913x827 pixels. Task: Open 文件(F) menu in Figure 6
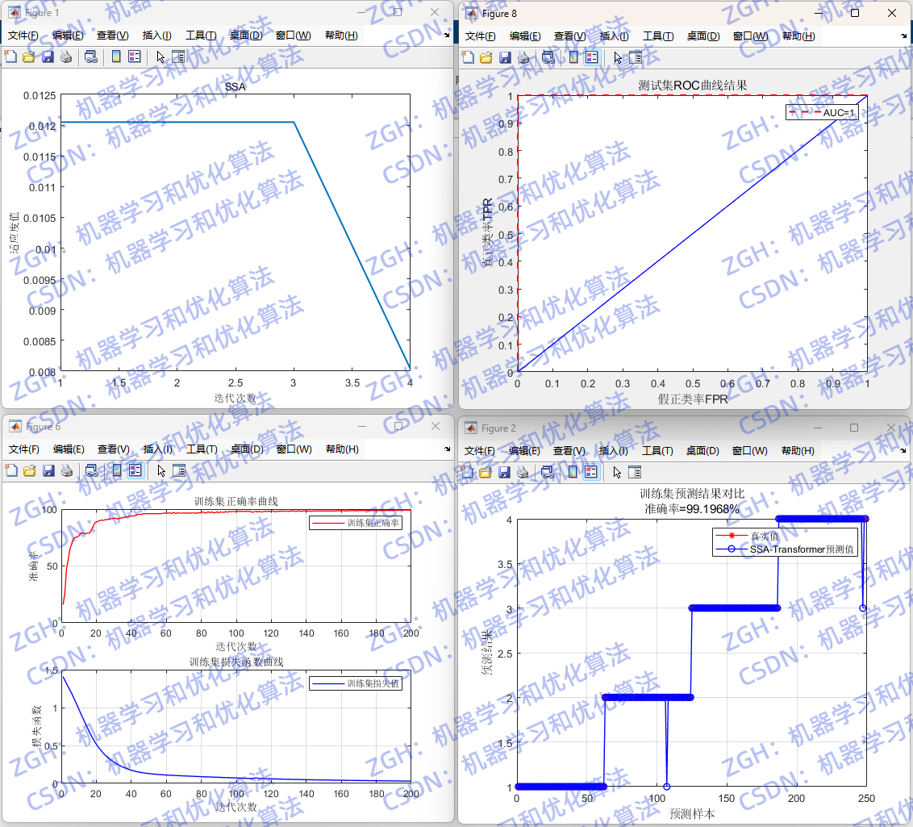(x=24, y=449)
